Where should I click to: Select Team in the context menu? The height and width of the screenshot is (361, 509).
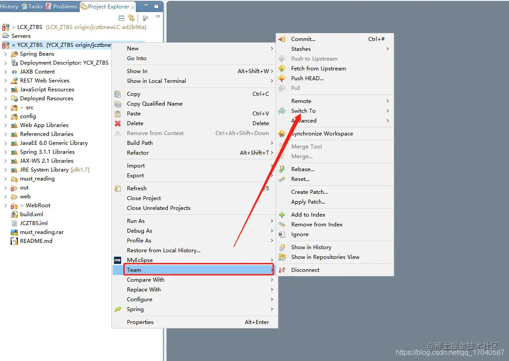194,270
